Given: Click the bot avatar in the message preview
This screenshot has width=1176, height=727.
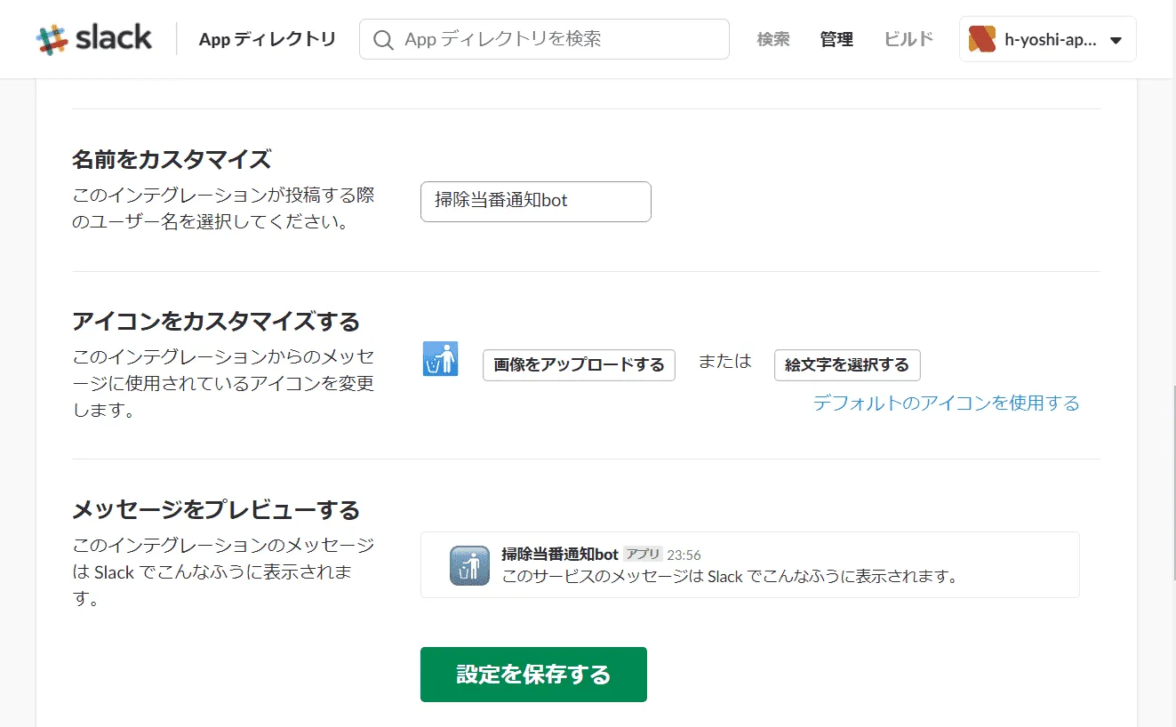Looking at the screenshot, I should coord(468,564).
